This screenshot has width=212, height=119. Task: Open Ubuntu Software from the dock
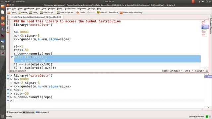[x=3, y=18]
